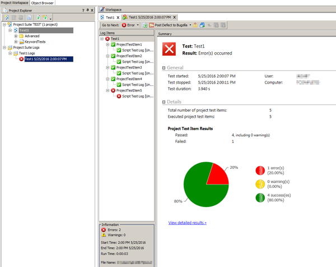The image size is (336, 267).
Task: Close the Project Explorer panel
Action: pos(92,10)
